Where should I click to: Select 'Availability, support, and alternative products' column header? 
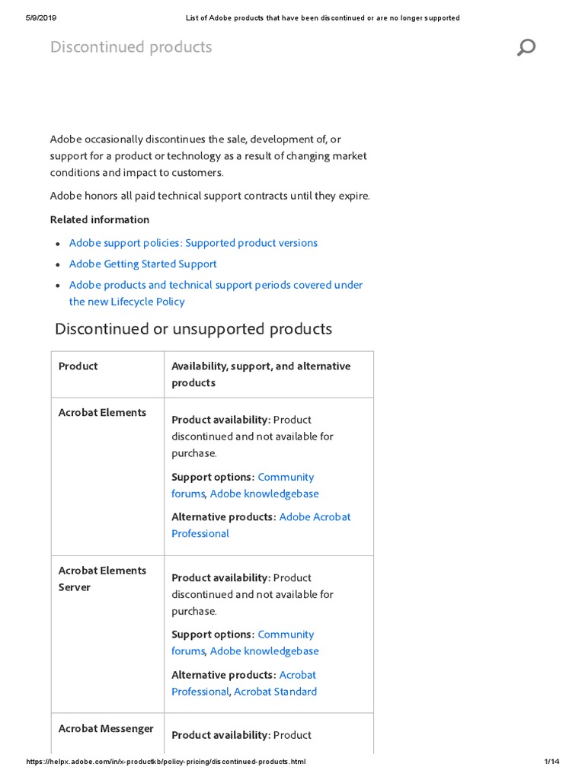coord(261,374)
